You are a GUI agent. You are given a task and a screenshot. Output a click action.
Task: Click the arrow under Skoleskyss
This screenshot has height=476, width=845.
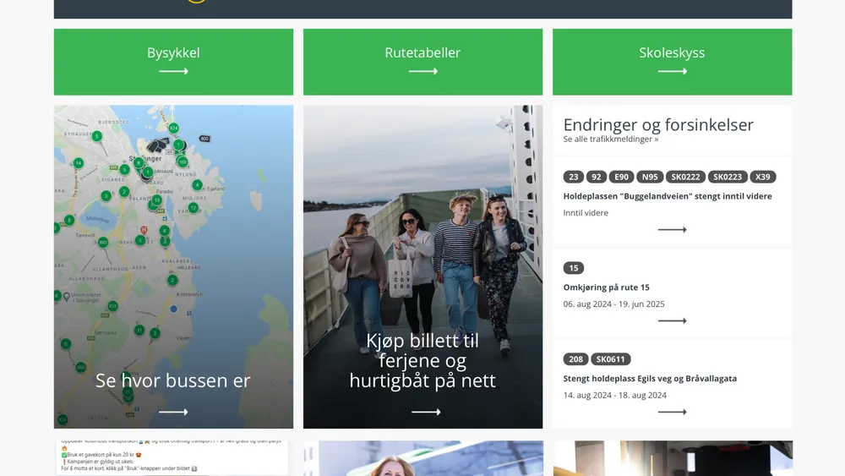coord(672,71)
